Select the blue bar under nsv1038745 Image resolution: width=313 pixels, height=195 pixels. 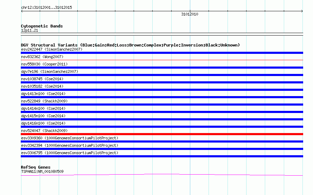point(162,82)
